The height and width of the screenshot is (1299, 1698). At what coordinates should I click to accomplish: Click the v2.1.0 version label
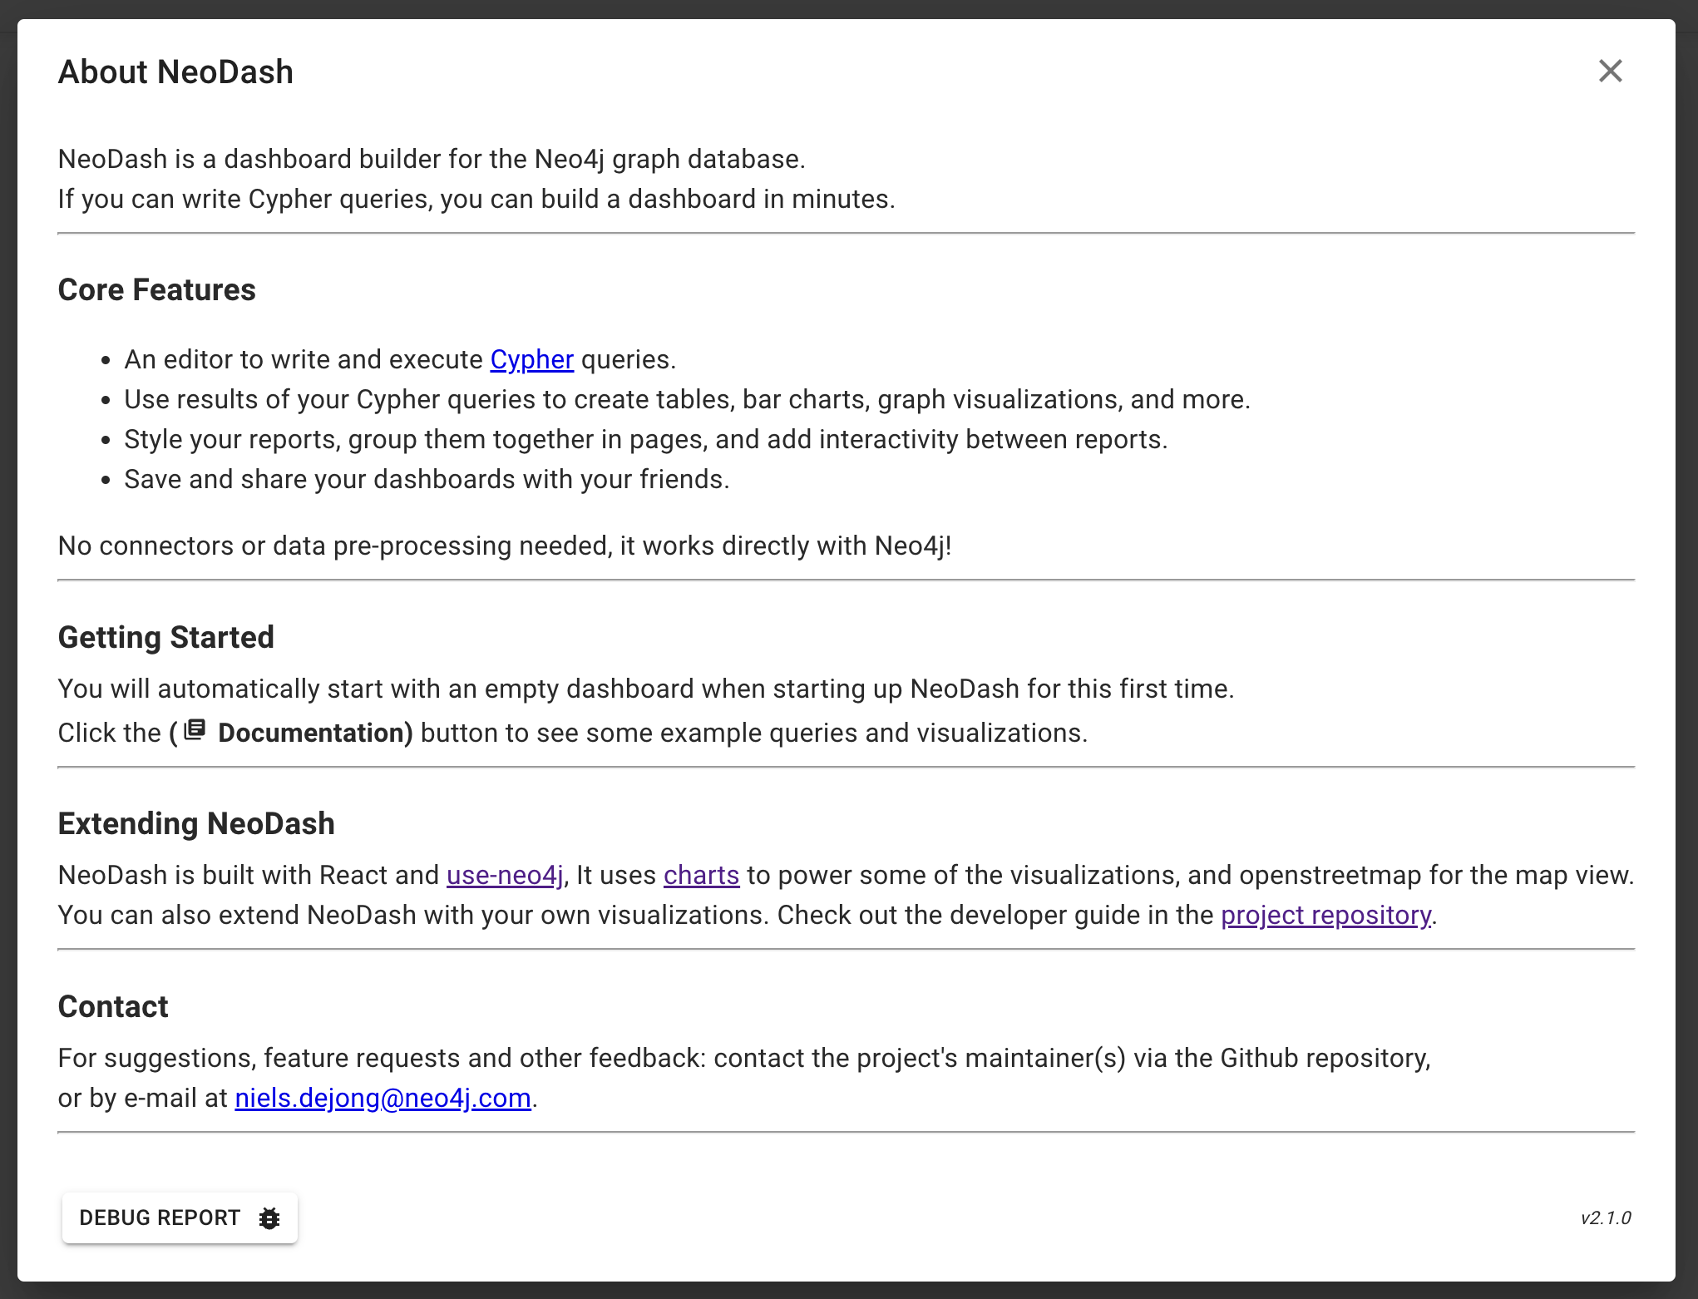coord(1606,1218)
